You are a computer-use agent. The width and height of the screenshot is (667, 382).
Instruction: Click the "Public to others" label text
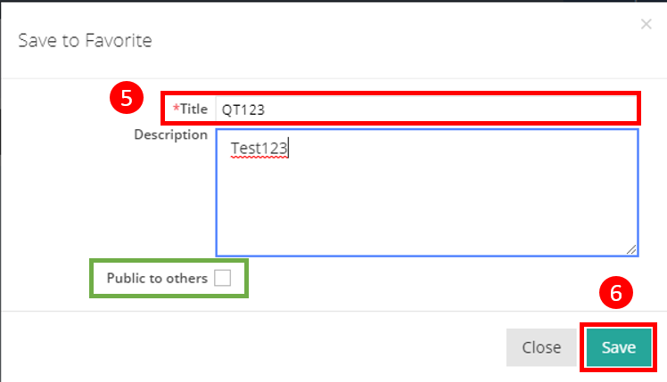pyautogui.click(x=156, y=278)
